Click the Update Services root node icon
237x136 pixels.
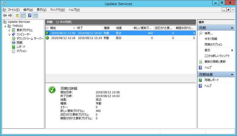[5, 22]
